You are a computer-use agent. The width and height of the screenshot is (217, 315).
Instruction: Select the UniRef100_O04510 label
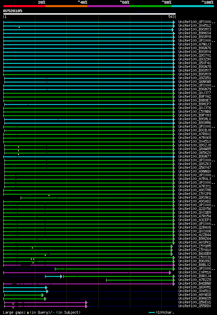(195, 142)
